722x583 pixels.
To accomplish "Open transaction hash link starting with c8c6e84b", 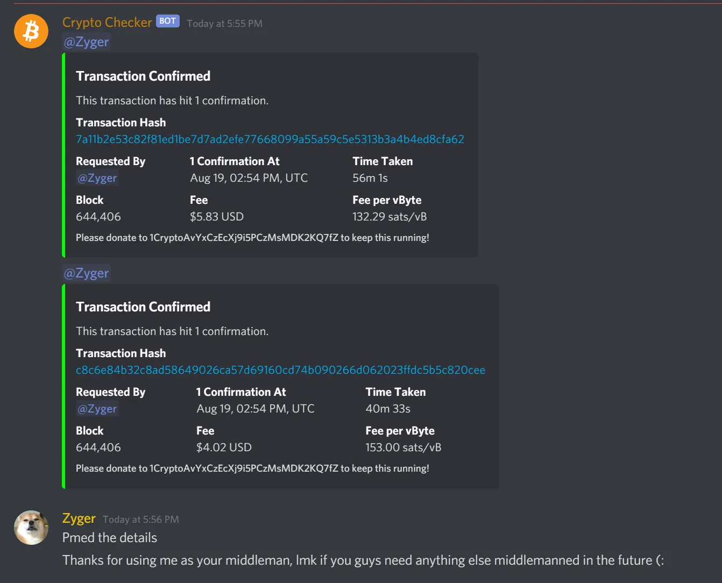I will click(280, 370).
